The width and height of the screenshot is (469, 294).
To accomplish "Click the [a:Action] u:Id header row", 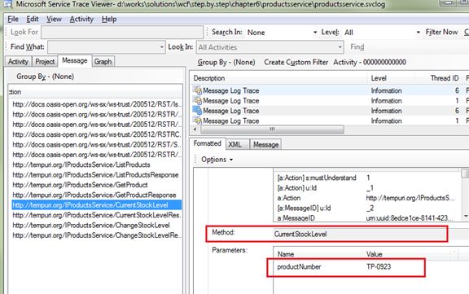I will 366,188.
